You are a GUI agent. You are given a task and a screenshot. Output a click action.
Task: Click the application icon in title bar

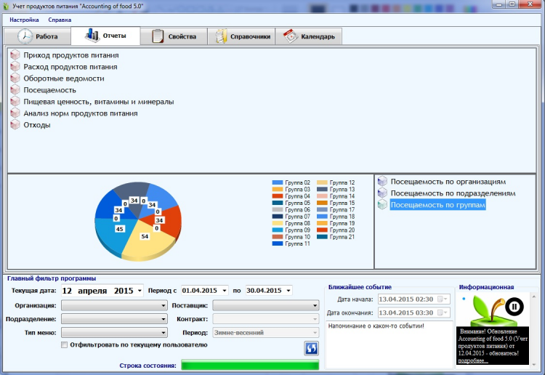click(x=6, y=6)
